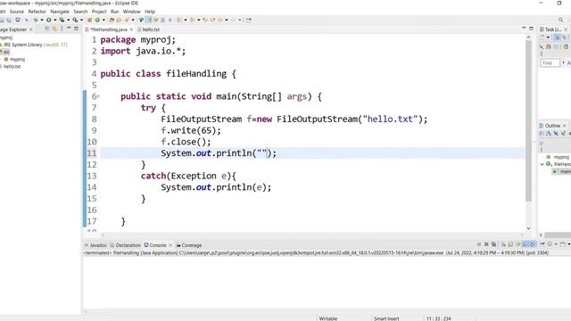Image resolution: width=571 pixels, height=321 pixels.
Task: Click the New Java Class toolbar icon
Action: pyautogui.click(x=97, y=20)
